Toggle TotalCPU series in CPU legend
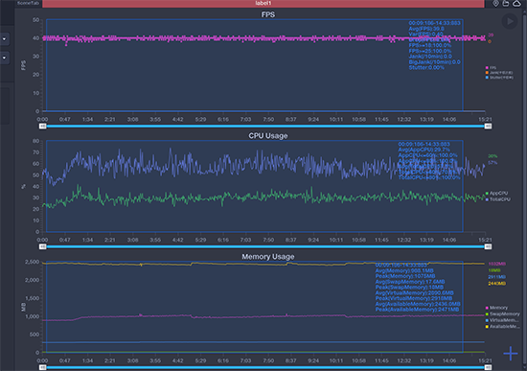Image resolution: width=527 pixels, height=371 pixels. point(497,199)
